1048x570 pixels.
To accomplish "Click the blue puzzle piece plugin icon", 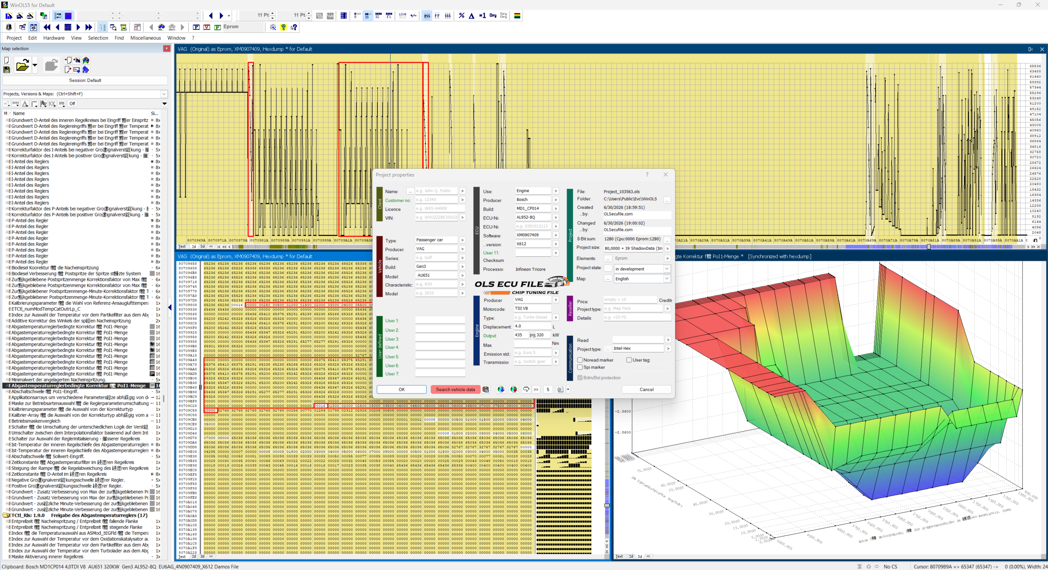I will [x=86, y=70].
